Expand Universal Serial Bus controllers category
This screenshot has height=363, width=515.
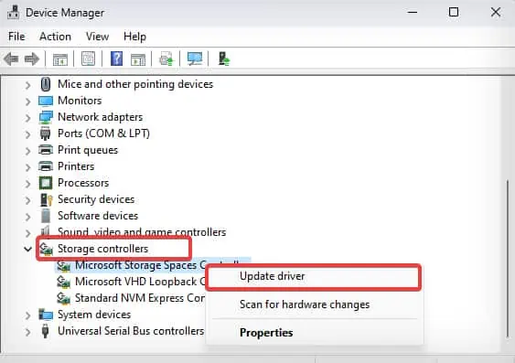click(x=28, y=332)
